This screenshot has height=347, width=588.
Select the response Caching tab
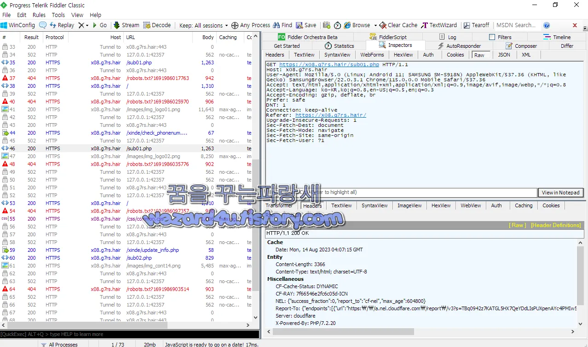(x=524, y=205)
